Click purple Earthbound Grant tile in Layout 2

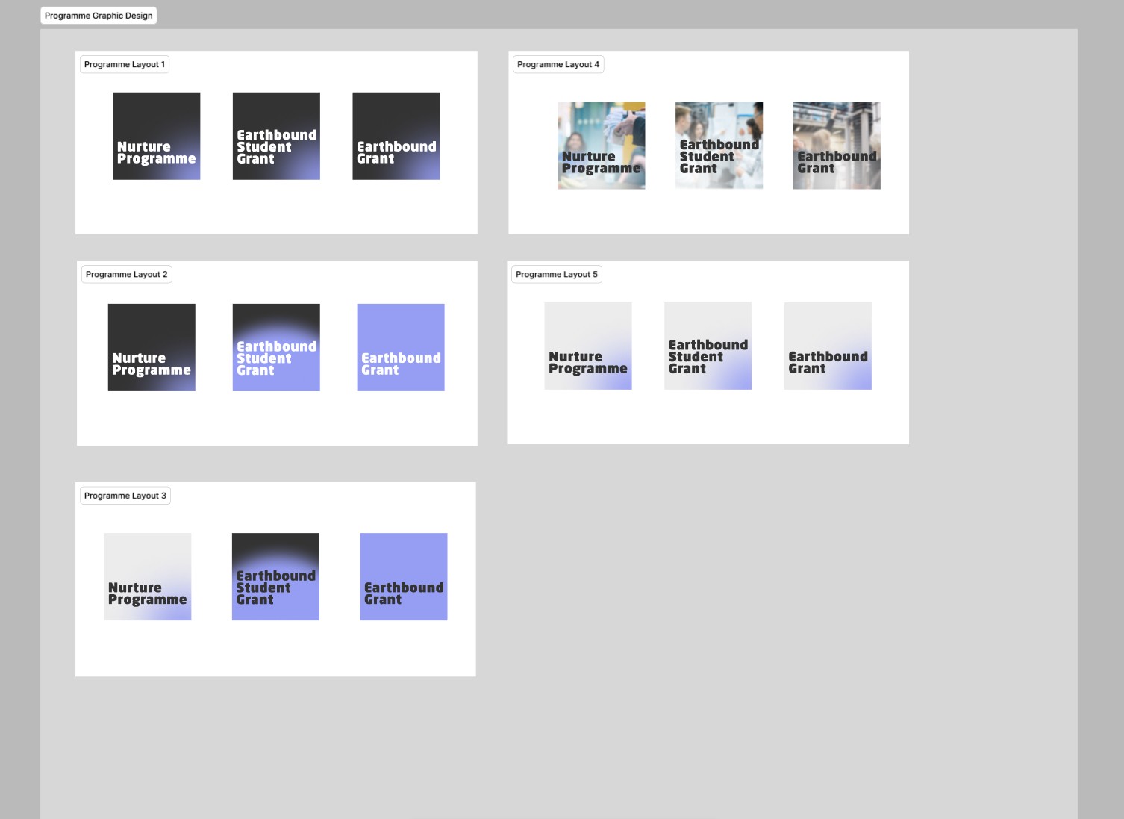401,347
